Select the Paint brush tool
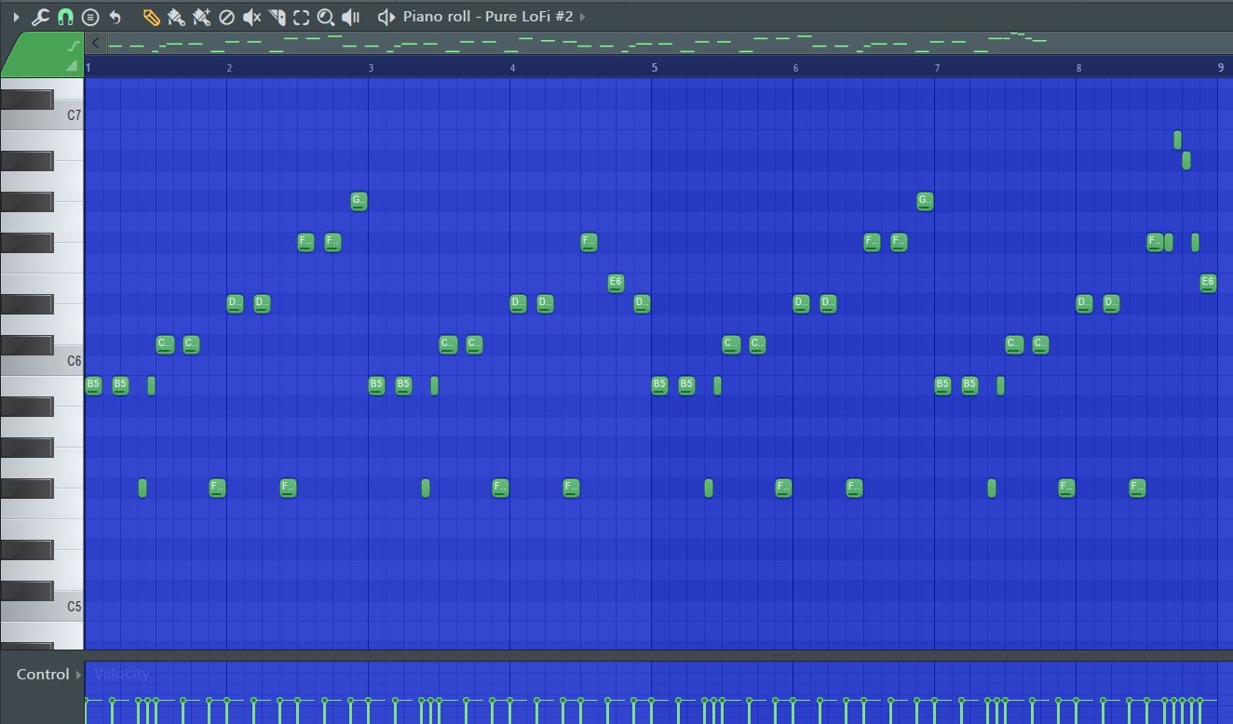1233x724 pixels. pyautogui.click(x=175, y=17)
